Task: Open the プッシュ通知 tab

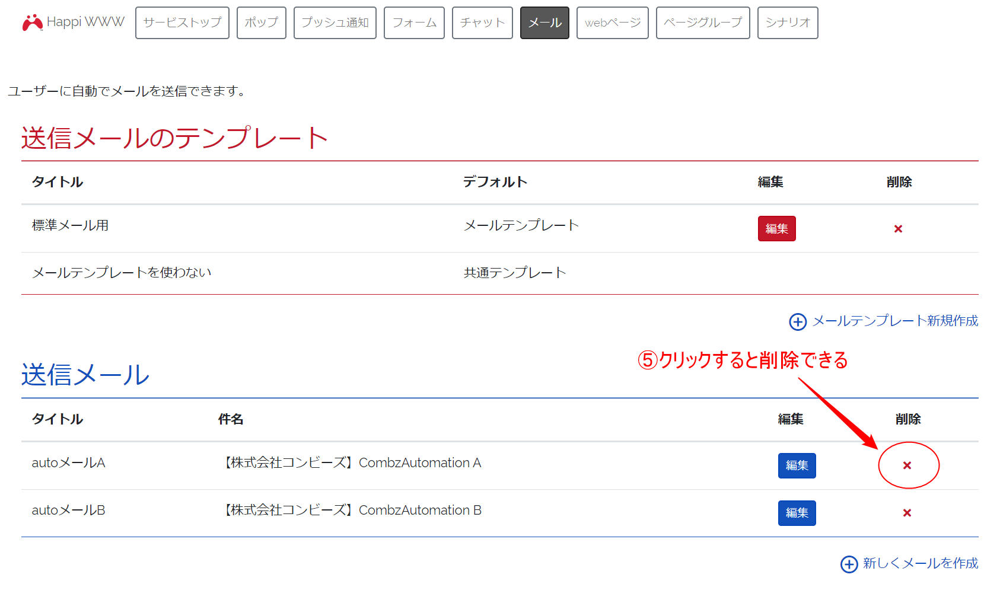Action: point(335,23)
